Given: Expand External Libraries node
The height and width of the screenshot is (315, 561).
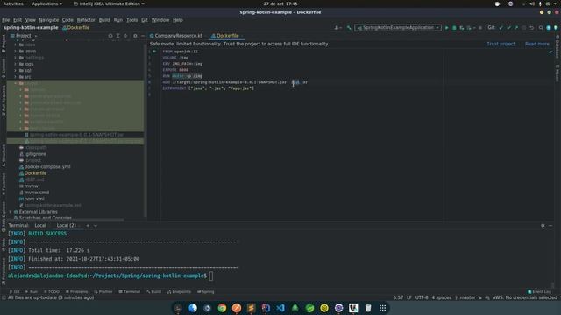Looking at the screenshot, I should [11, 212].
